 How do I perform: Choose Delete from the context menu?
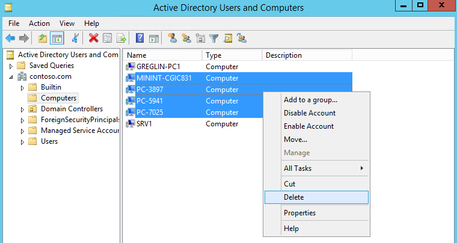[x=294, y=197]
